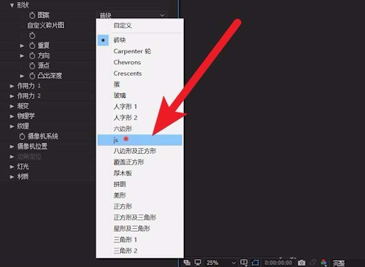365x267 pixels.
Task: Select the highlighted js pattern
Action: 139,140
